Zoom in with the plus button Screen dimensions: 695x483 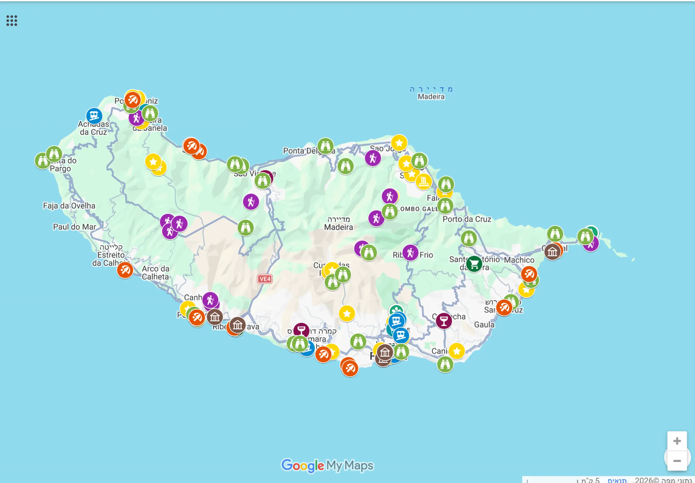coord(677,441)
